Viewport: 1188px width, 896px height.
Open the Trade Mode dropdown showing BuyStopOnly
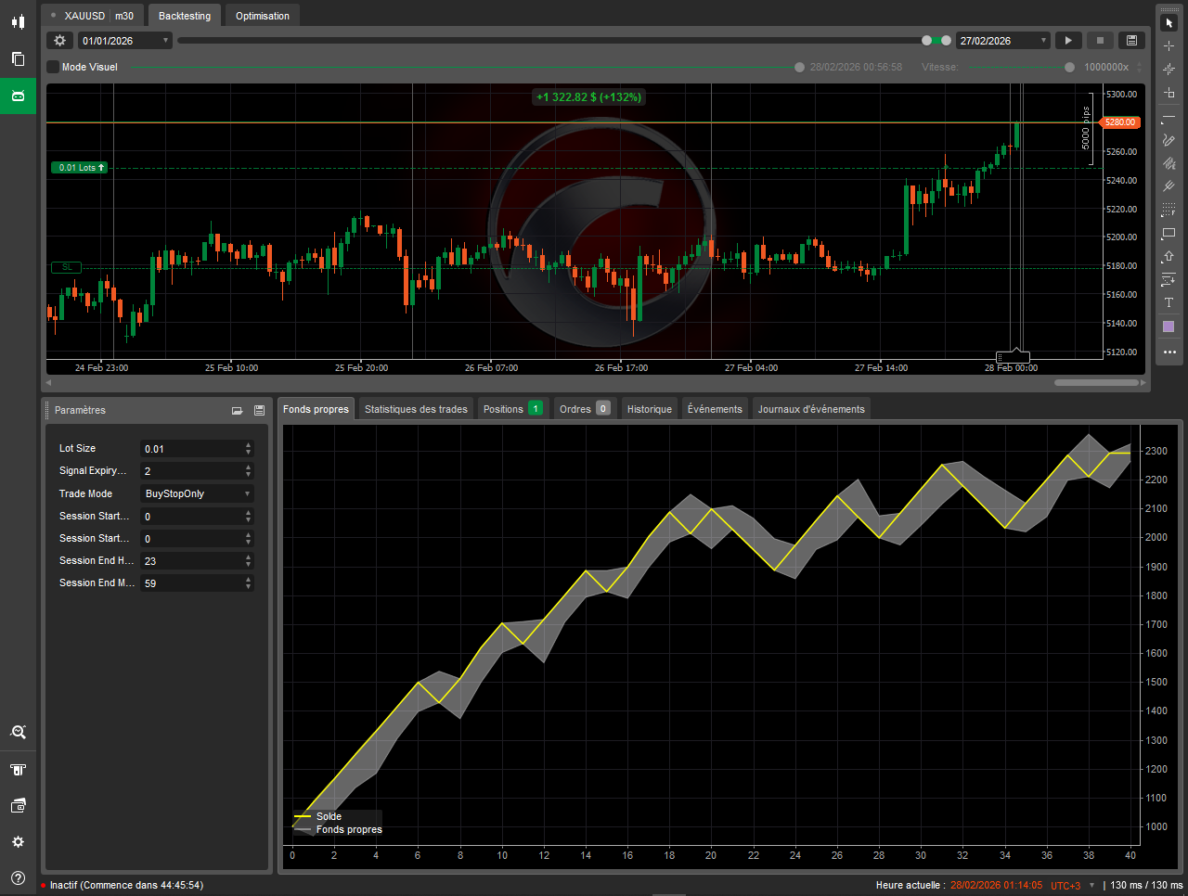197,493
